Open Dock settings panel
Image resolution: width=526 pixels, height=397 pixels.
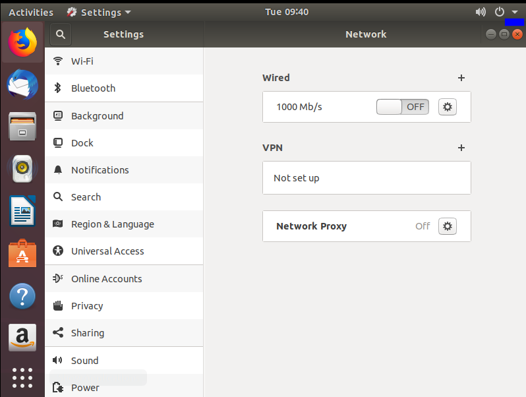click(x=124, y=143)
